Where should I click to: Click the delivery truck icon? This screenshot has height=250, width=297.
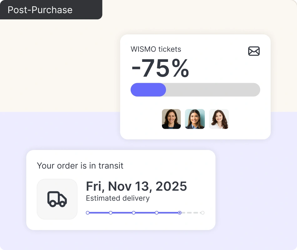57,199
